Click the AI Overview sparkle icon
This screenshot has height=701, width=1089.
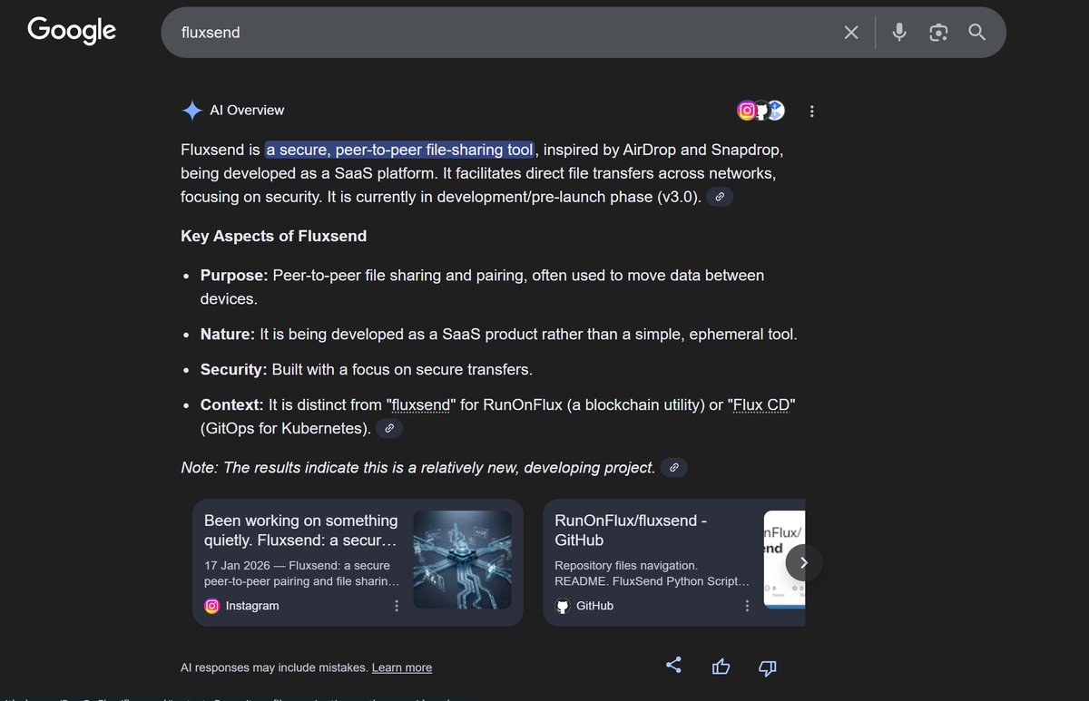pyautogui.click(x=191, y=111)
